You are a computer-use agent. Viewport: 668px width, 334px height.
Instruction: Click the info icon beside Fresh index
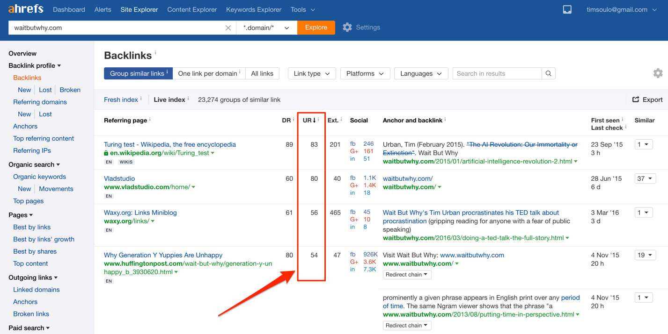[141, 99]
